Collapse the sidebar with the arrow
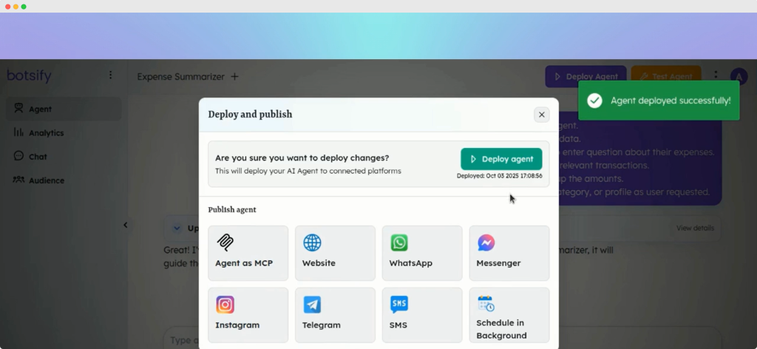 pos(125,225)
